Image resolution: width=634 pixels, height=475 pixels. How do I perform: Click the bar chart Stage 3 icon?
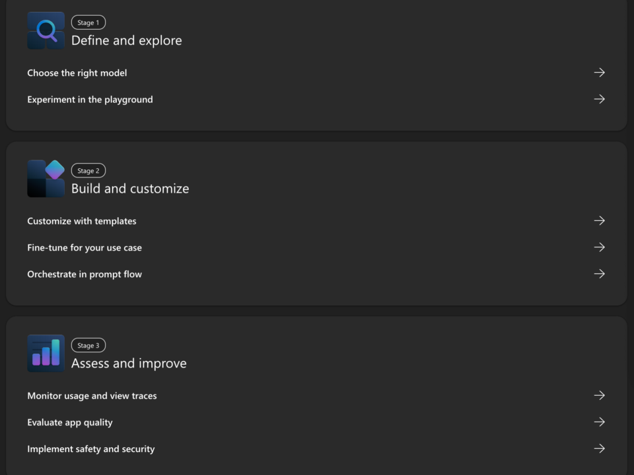tap(46, 354)
